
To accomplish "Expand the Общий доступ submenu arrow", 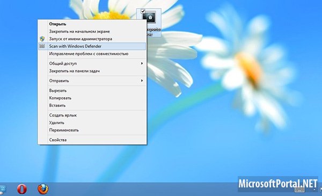I will (142, 63).
